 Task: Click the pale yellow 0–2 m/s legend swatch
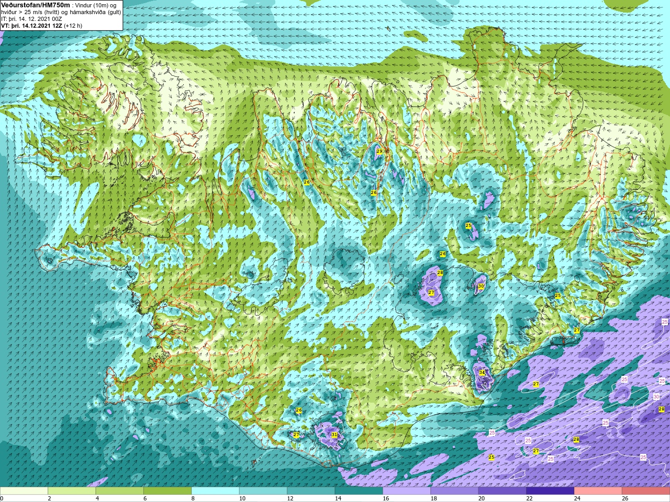click(24, 490)
